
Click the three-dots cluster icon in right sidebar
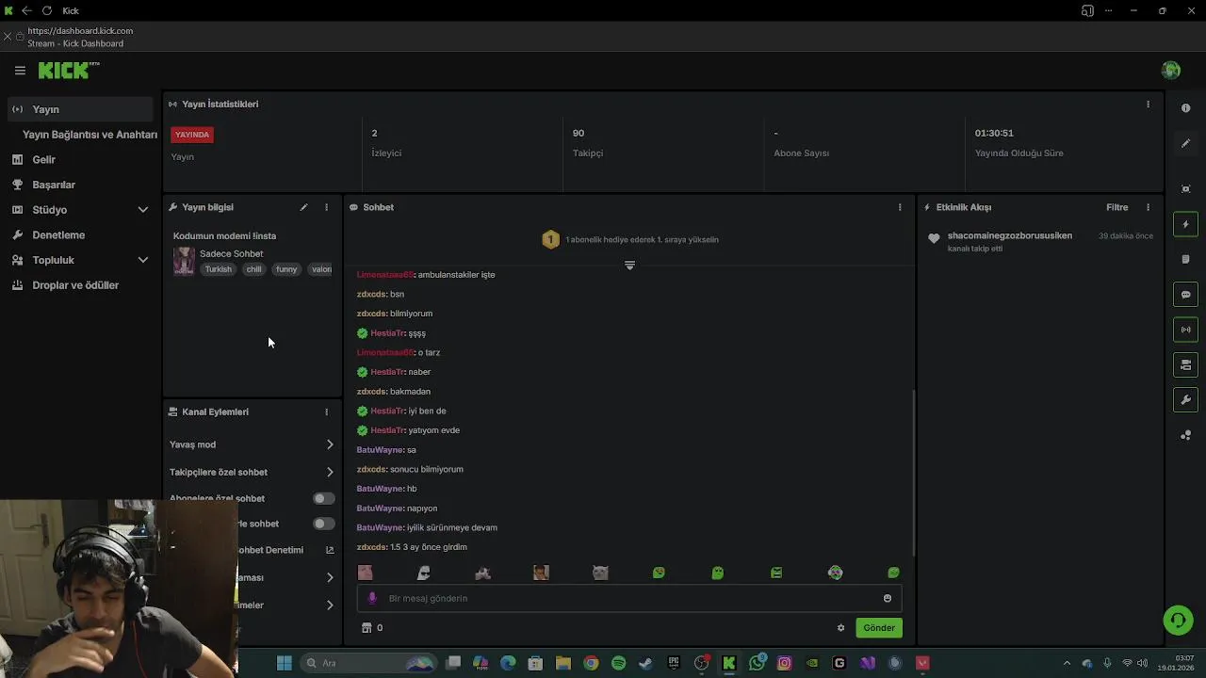point(1185,435)
